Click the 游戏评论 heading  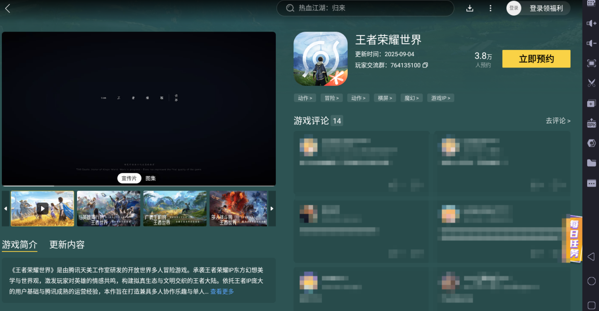(x=311, y=121)
